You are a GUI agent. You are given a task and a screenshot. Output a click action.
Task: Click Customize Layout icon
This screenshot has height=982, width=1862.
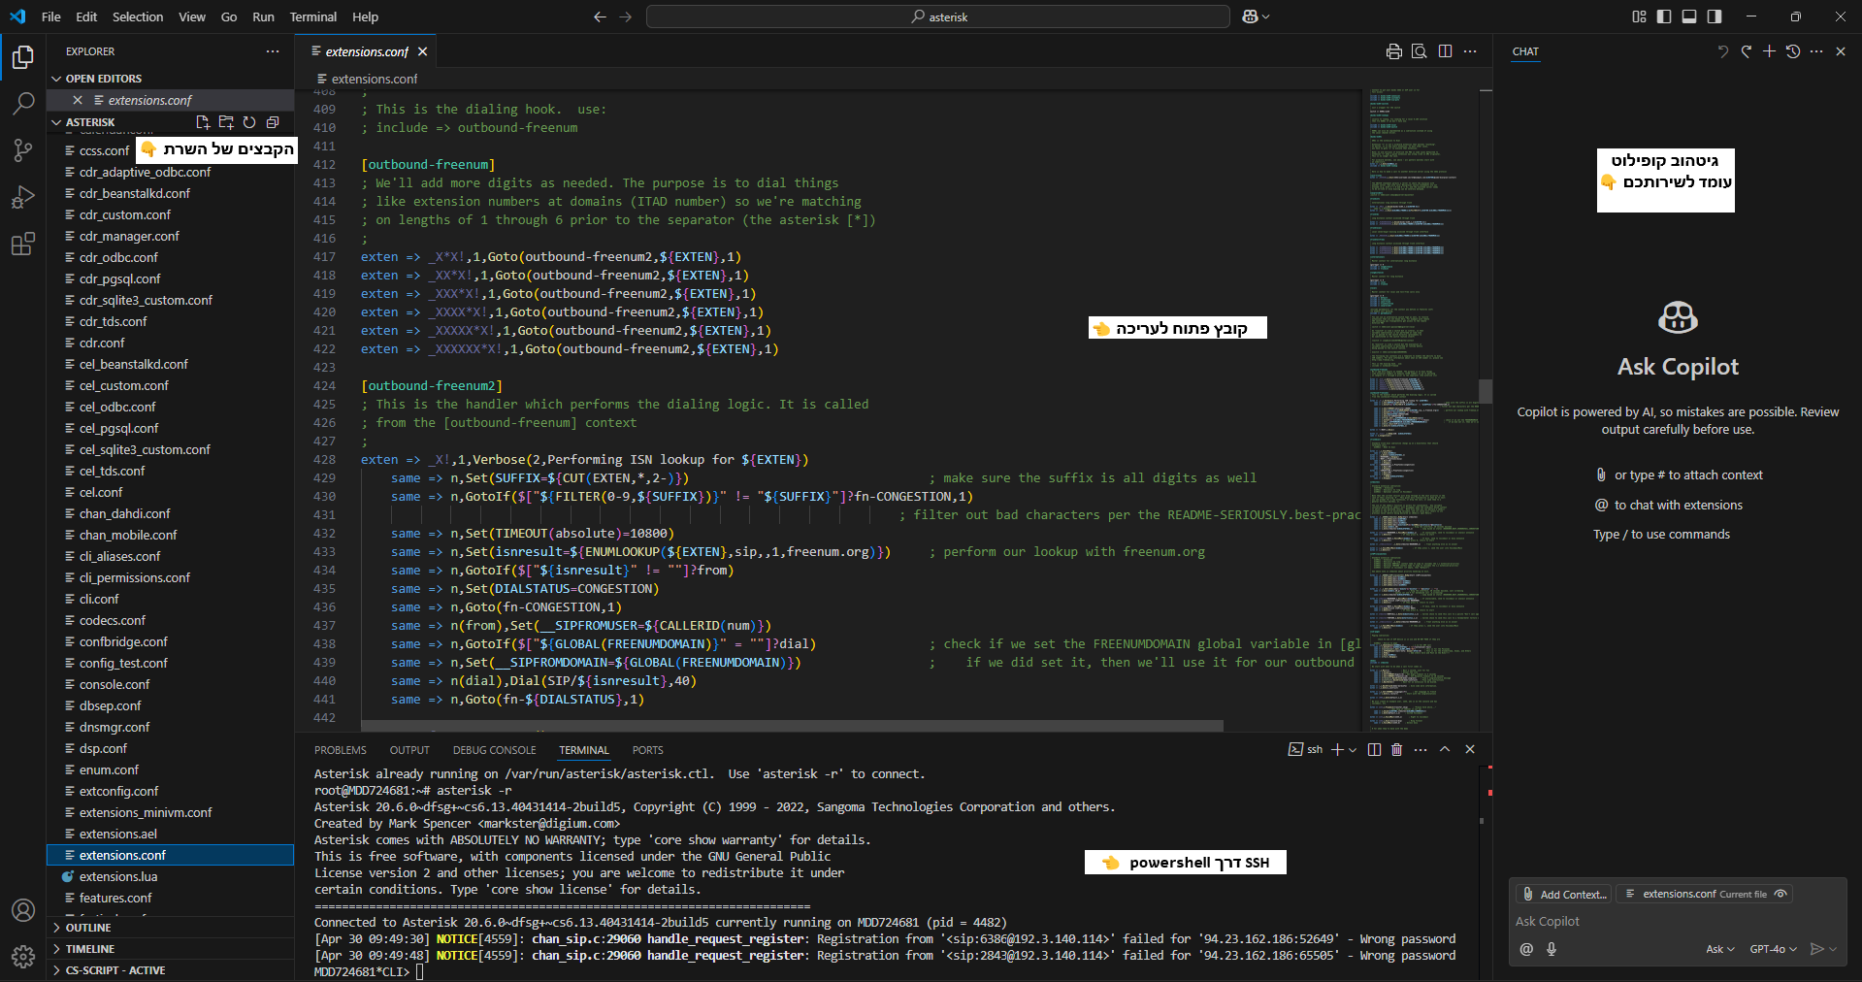pyautogui.click(x=1639, y=16)
